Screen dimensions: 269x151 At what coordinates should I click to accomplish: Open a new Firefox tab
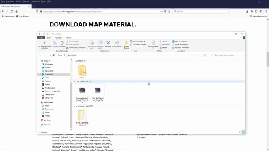coord(34,6)
